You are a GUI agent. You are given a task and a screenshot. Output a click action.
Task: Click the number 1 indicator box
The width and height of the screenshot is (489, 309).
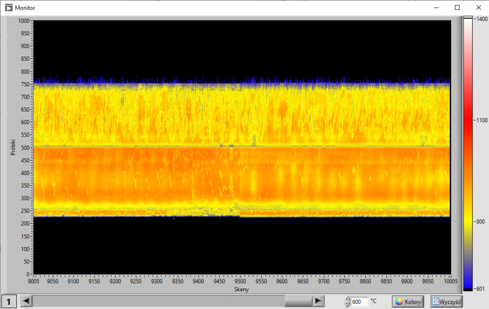[9, 301]
